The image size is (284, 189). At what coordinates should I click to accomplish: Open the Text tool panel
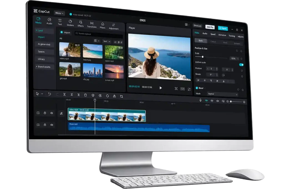pyautogui.click(x=60, y=22)
